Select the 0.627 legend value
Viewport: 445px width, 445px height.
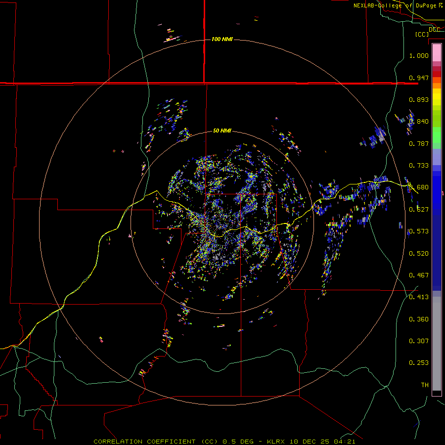(x=419, y=210)
